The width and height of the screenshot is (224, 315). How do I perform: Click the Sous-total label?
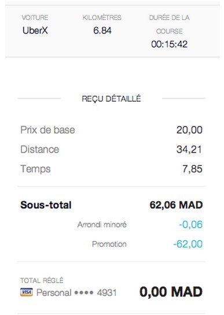click(46, 205)
